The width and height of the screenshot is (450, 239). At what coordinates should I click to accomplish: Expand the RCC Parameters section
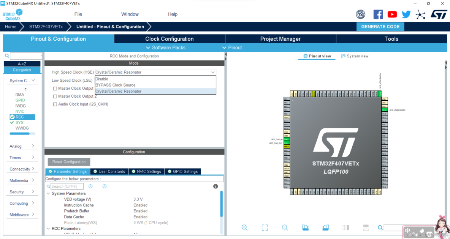click(48, 228)
